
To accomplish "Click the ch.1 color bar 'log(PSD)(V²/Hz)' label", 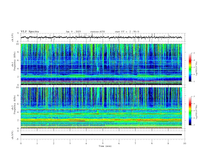I will point(196,69).
